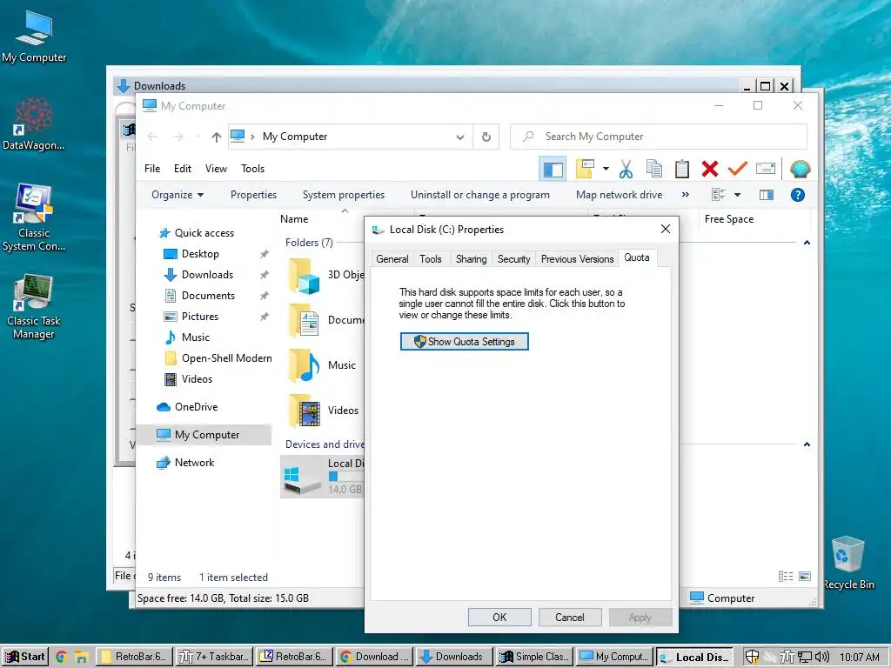Click the New Folder toolbar icon

[x=585, y=169]
